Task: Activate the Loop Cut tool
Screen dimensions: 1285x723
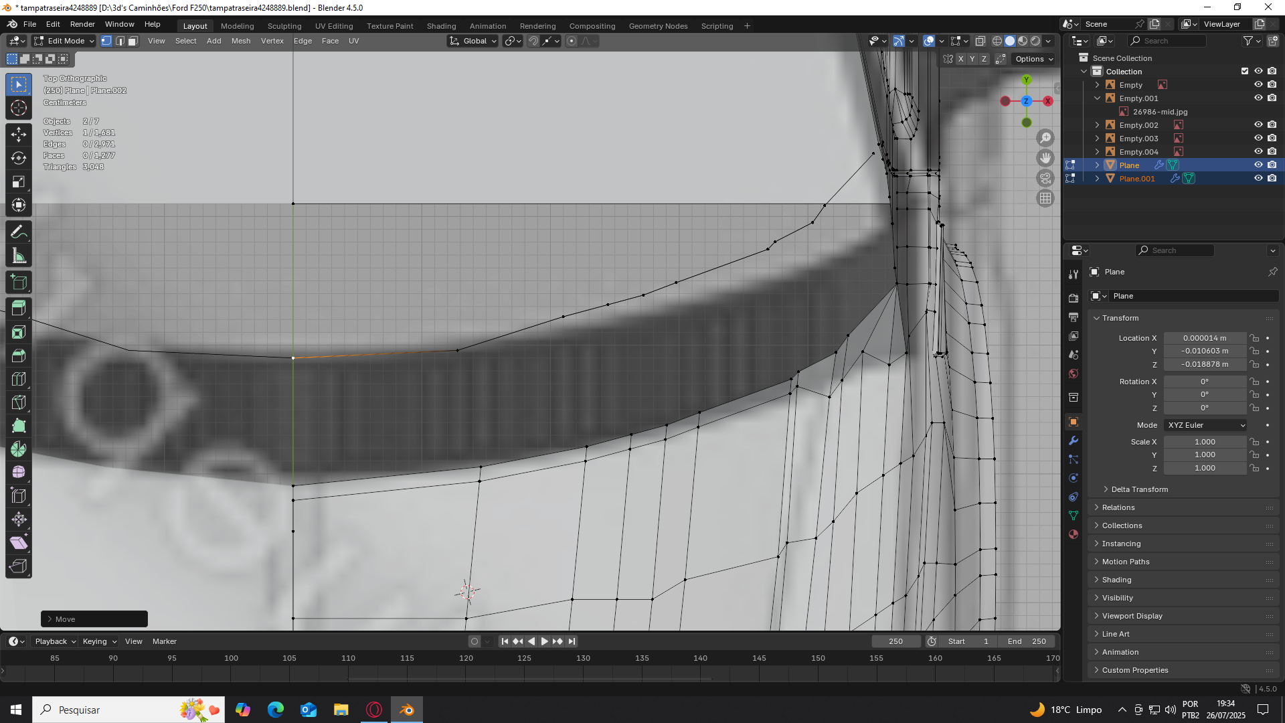Action: pos(19,379)
